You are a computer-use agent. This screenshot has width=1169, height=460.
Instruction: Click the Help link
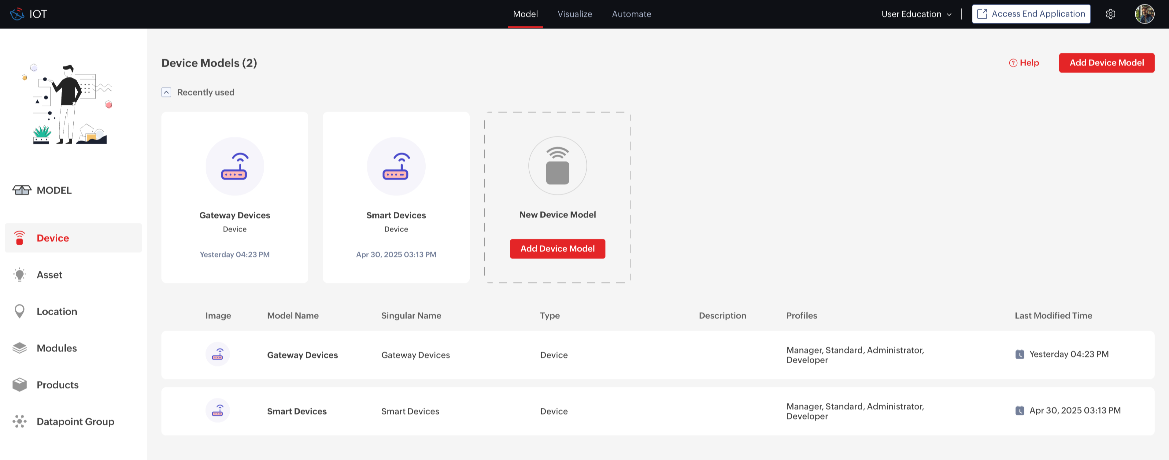1024,63
